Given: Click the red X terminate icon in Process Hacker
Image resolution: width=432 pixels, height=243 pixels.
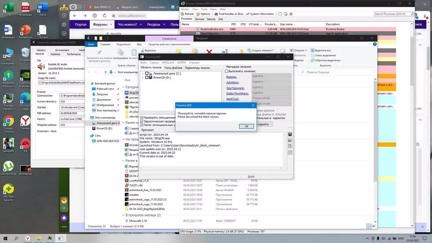Looking at the screenshot, I should click(291, 14).
